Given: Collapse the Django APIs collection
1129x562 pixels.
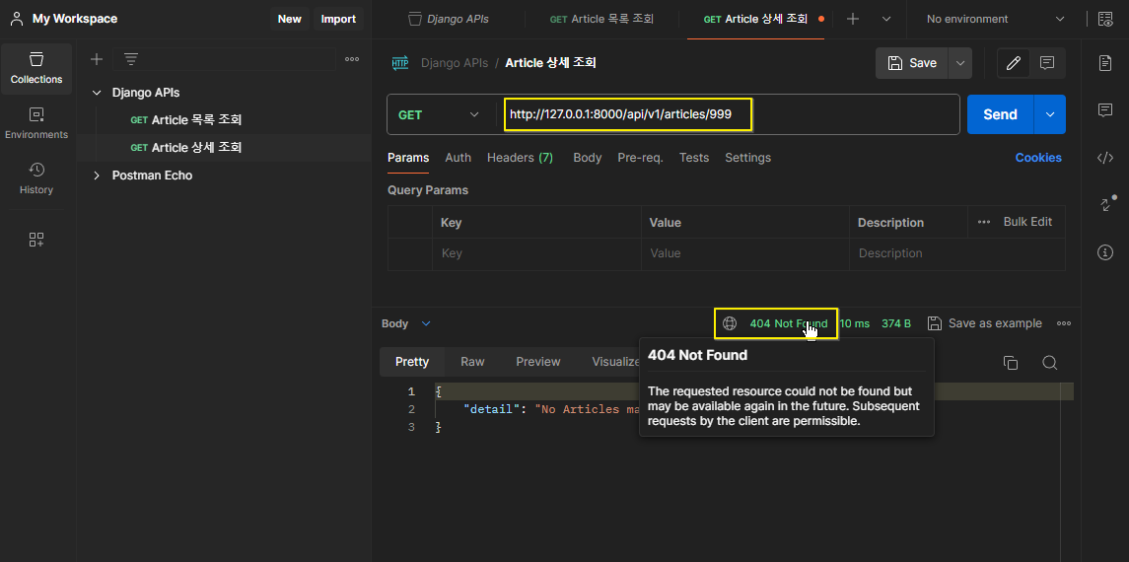Looking at the screenshot, I should coord(97,93).
